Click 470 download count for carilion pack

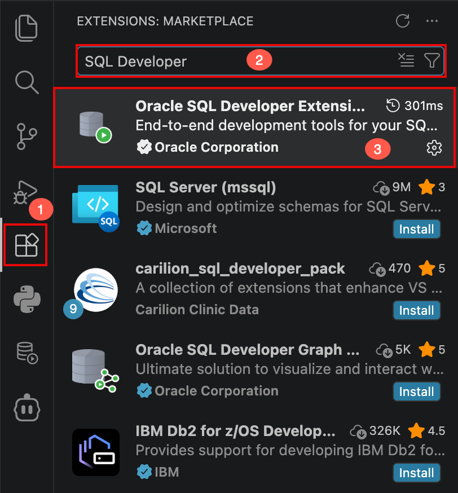pyautogui.click(x=390, y=269)
